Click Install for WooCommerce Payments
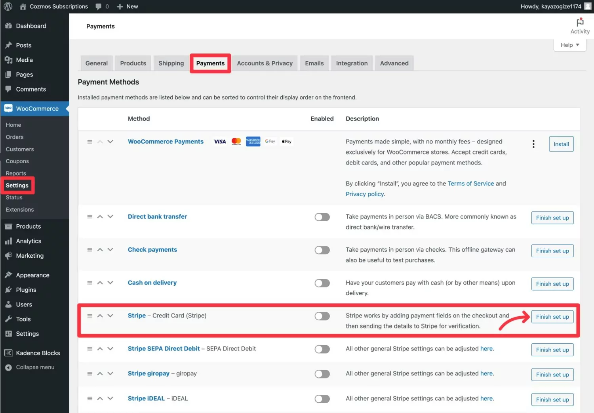This screenshot has width=594, height=413. tap(561, 144)
